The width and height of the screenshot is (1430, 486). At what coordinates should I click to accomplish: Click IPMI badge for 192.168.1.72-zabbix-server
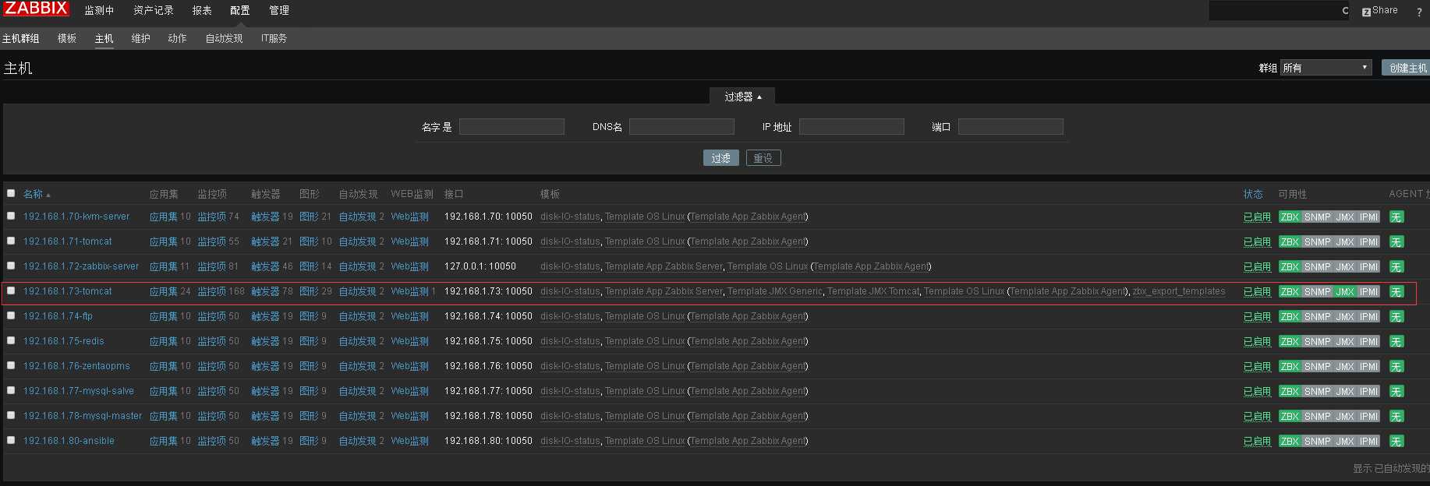(x=1369, y=267)
